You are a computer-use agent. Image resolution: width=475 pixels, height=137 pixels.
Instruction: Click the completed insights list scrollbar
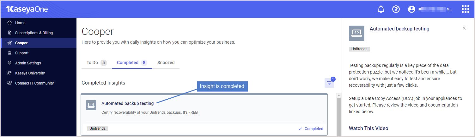point(339,117)
